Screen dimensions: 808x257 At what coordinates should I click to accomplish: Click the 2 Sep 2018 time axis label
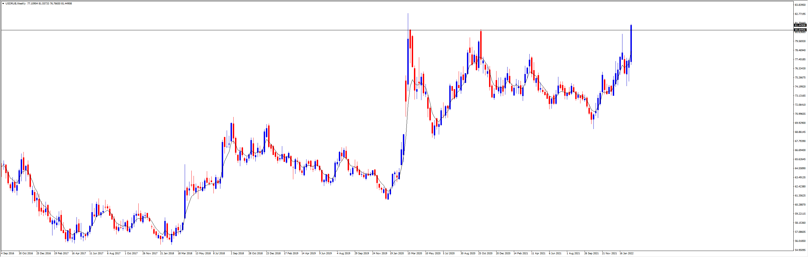(237, 254)
